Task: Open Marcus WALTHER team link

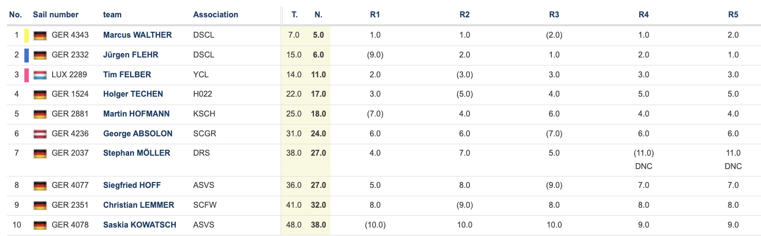Action: pos(138,35)
